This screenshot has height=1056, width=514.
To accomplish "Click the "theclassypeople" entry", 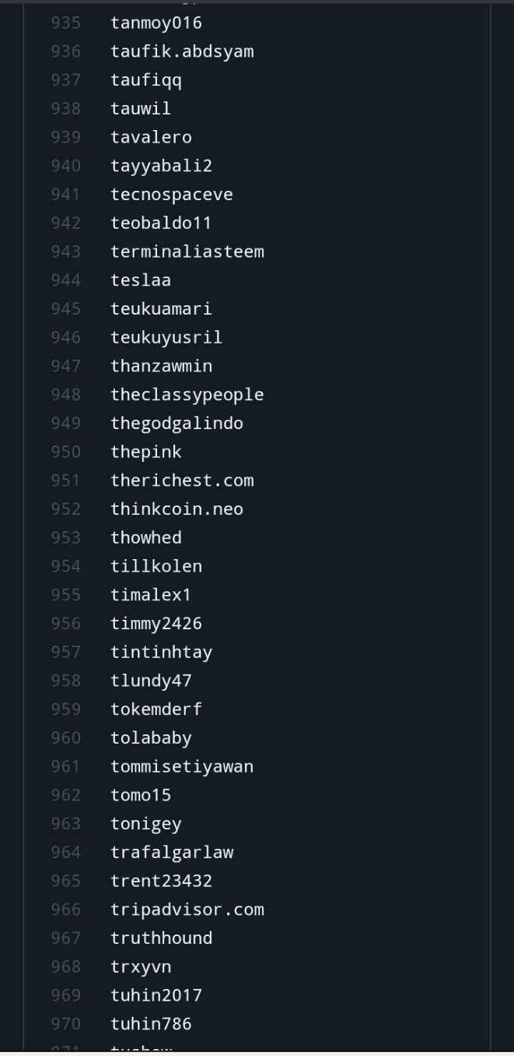I will click(x=187, y=396).
